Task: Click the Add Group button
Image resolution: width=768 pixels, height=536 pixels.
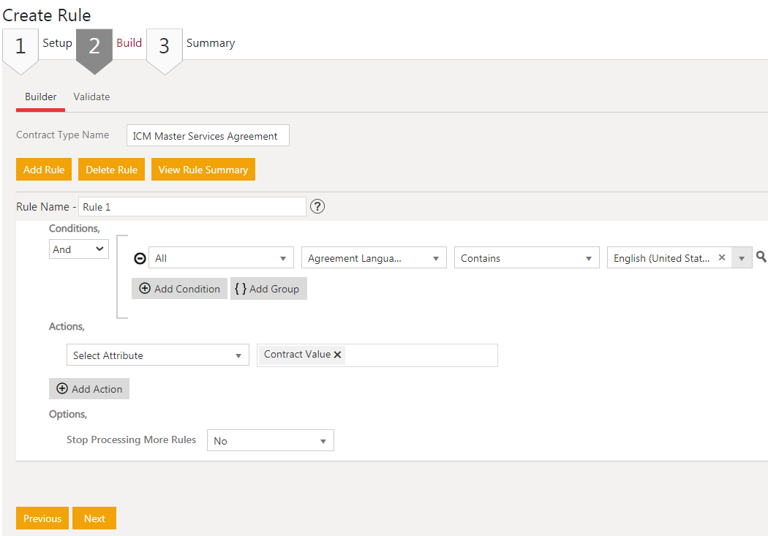Action: [268, 289]
